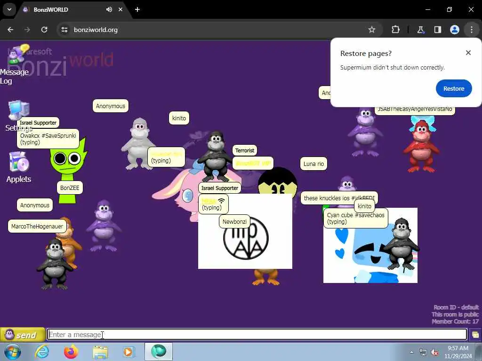Open a new browser tab

(x=137, y=9)
